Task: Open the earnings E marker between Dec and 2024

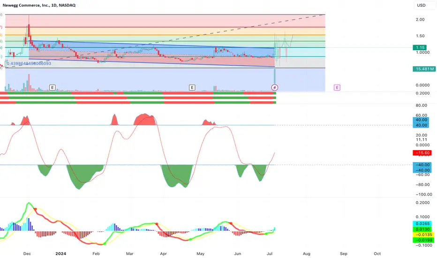Action: coord(53,88)
